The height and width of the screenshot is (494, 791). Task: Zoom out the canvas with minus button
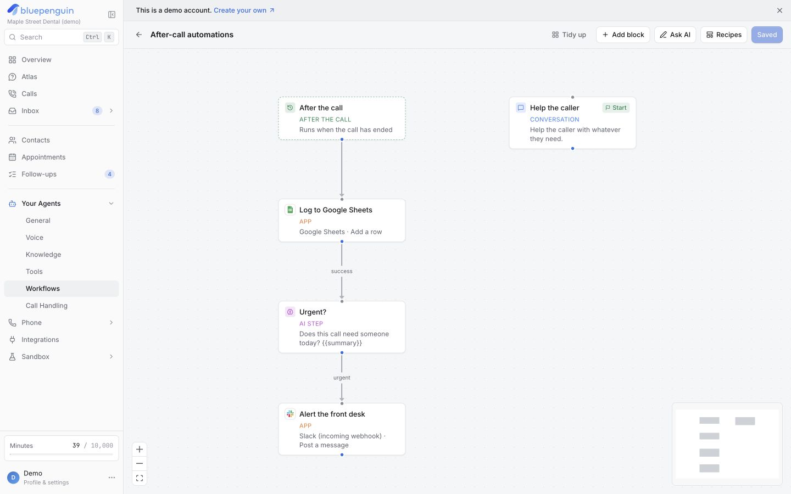[x=140, y=463]
